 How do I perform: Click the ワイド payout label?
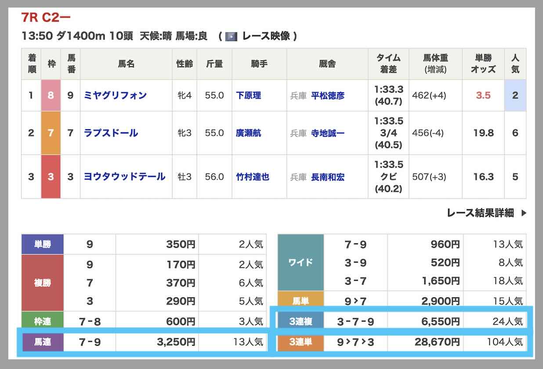(301, 262)
